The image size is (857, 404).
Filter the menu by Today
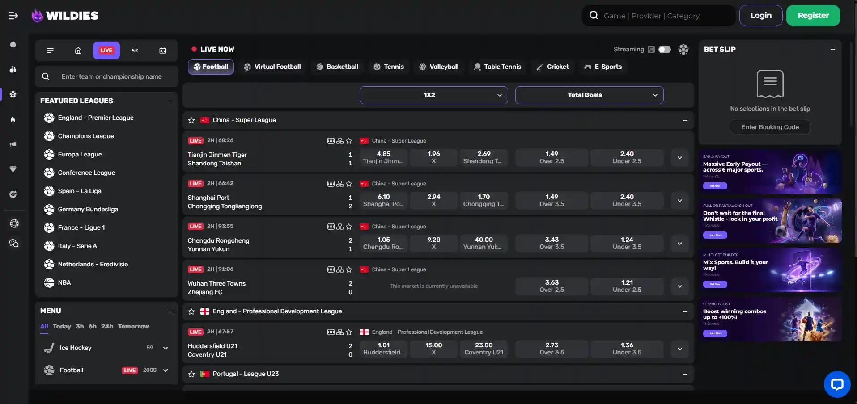coord(62,327)
